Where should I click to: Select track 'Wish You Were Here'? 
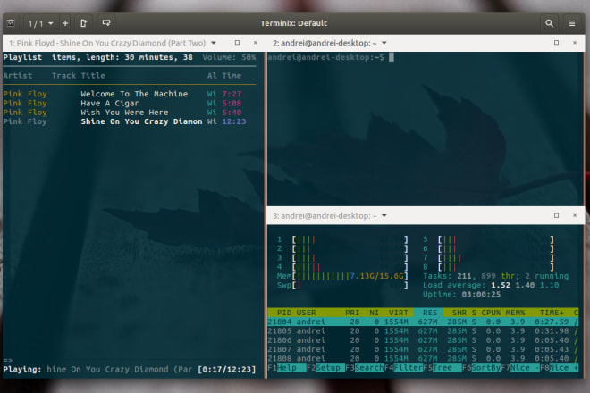click(124, 112)
